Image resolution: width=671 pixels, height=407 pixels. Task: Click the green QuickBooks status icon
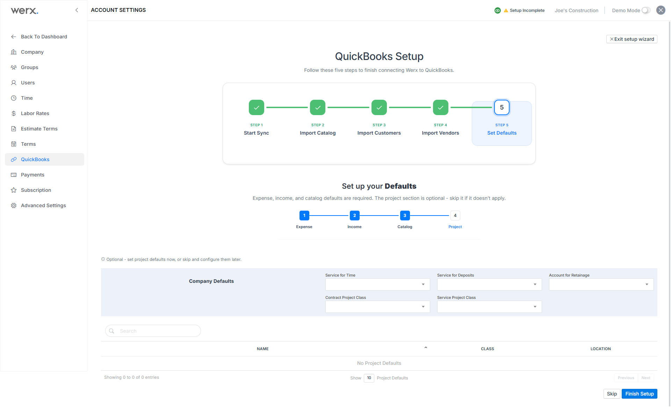point(498,10)
